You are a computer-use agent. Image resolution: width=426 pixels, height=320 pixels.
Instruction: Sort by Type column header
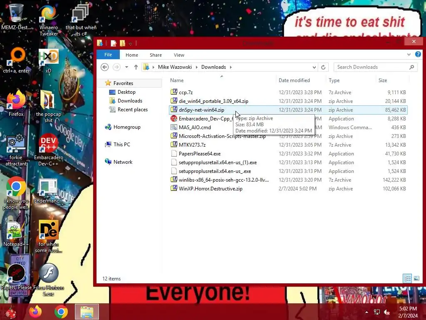(x=351, y=80)
